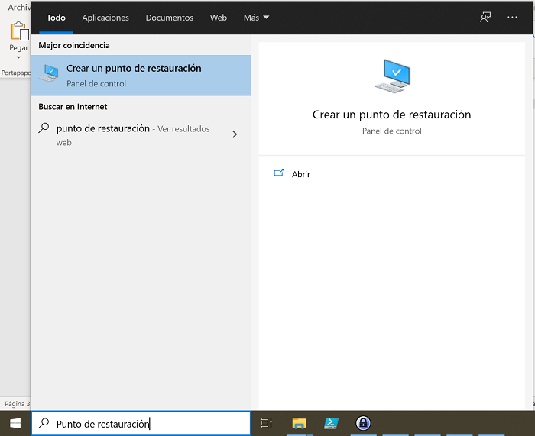Viewport: 535px width, 436px height.
Task: Expand web result with the chevron arrow
Action: [x=235, y=134]
